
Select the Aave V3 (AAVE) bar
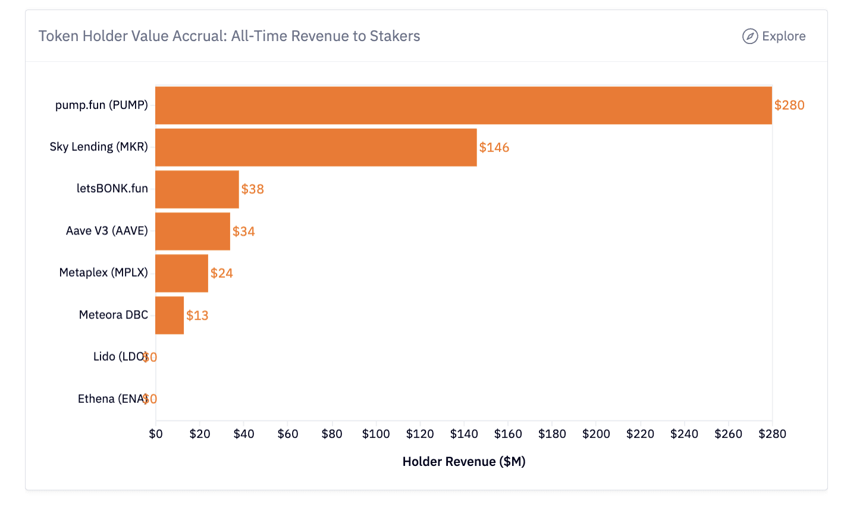click(x=192, y=231)
